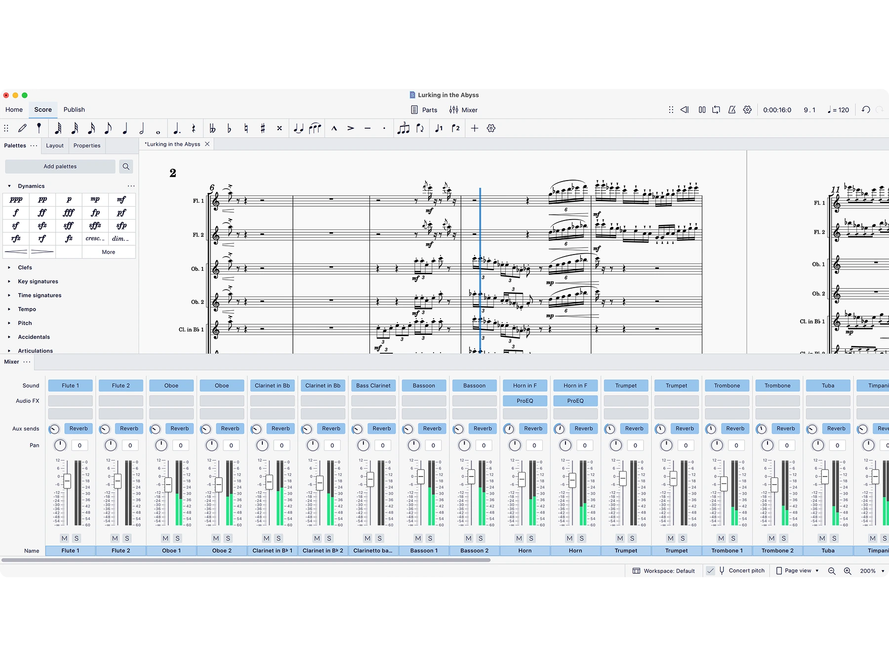The width and height of the screenshot is (889, 666).
Task: Open the Properties panel tab
Action: [x=87, y=146]
